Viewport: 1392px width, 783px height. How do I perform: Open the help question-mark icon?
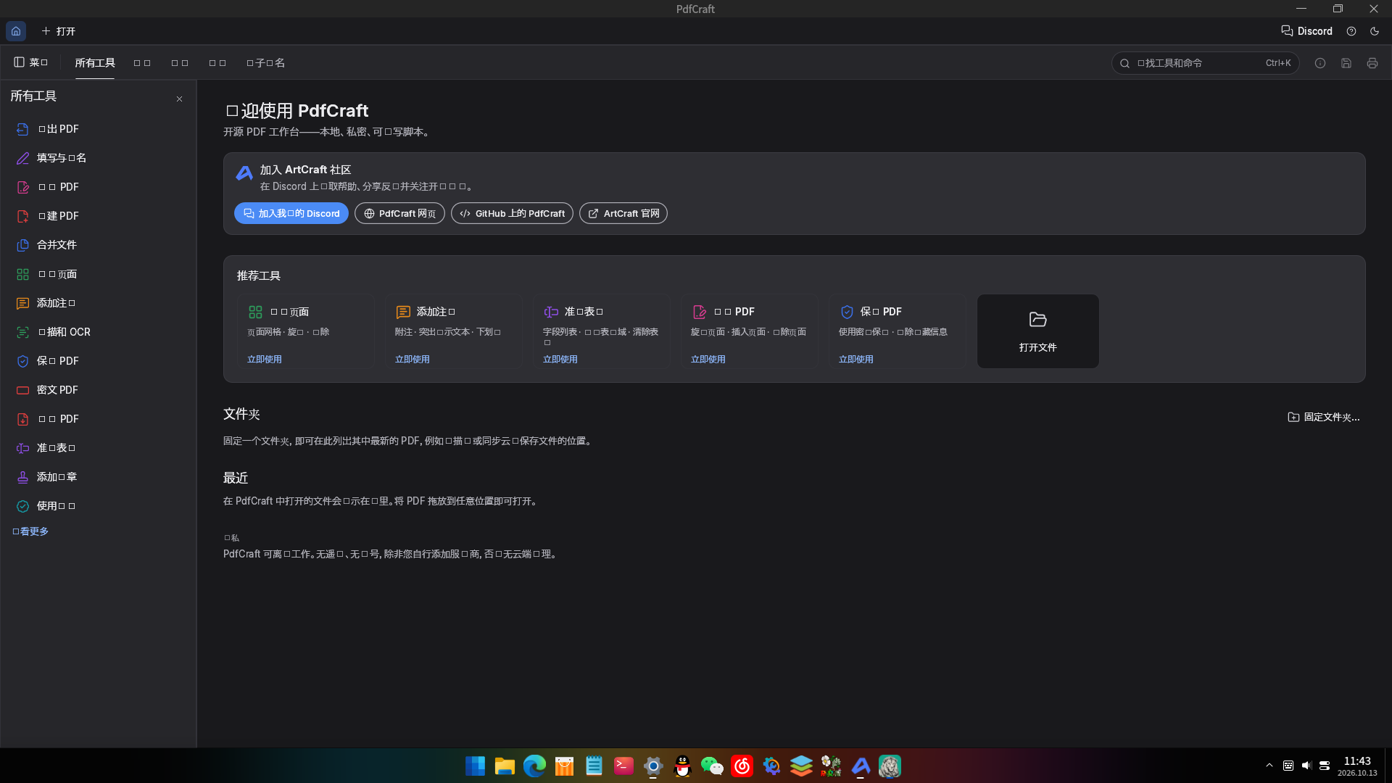pyautogui.click(x=1351, y=31)
